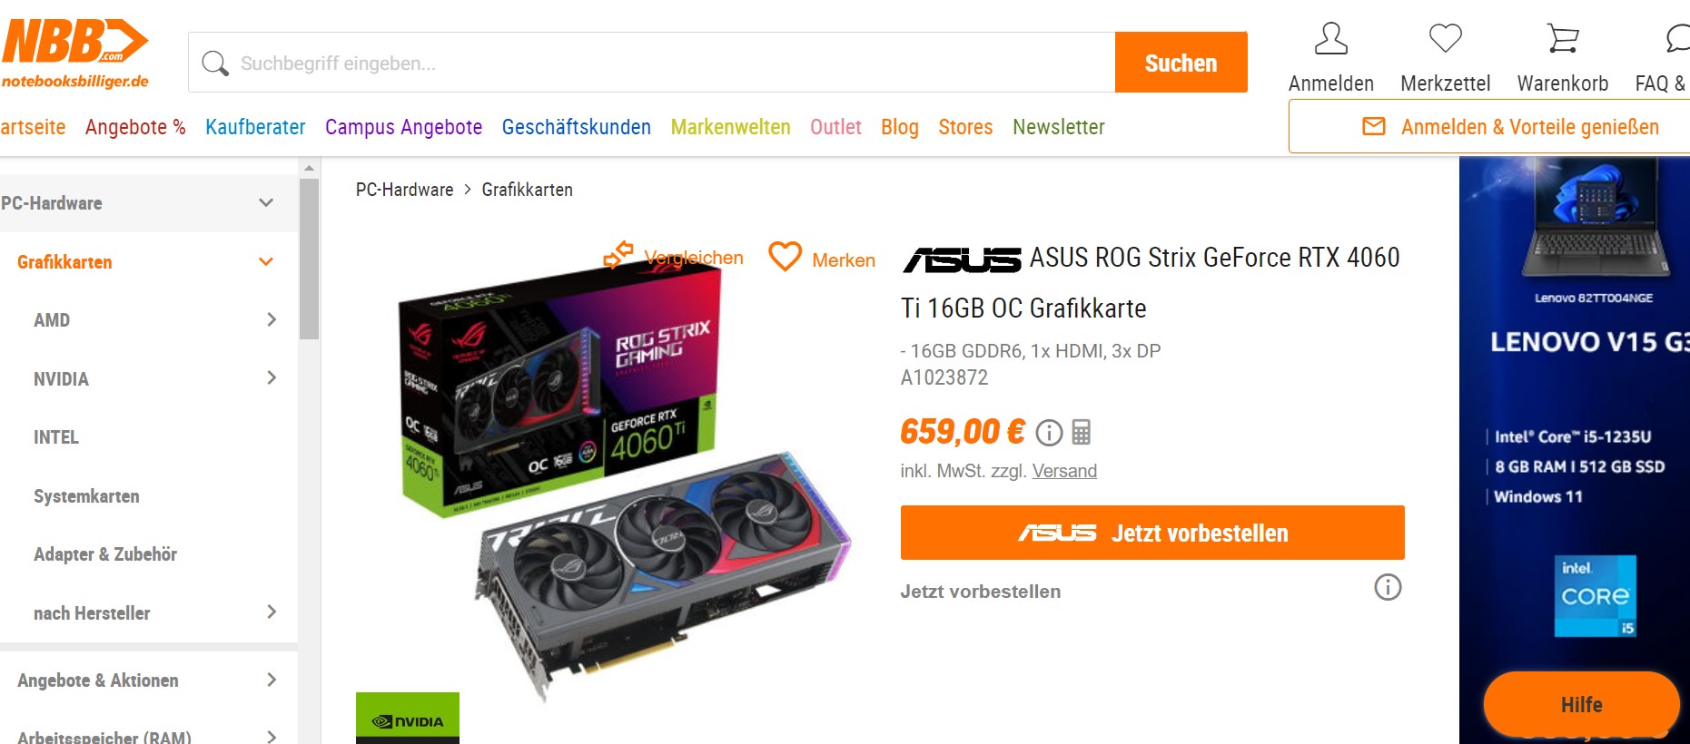The width and height of the screenshot is (1690, 744).
Task: Click the Vergleichen compare arrows icon
Action: coord(618,255)
